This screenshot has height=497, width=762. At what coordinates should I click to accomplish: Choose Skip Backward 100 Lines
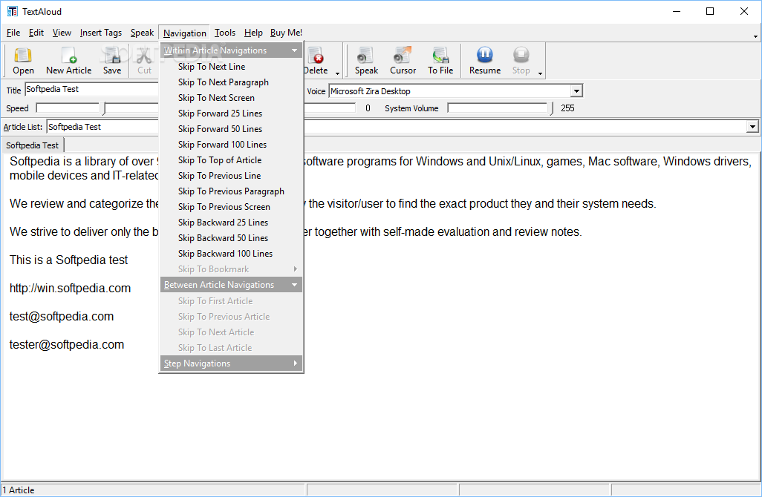point(231,254)
